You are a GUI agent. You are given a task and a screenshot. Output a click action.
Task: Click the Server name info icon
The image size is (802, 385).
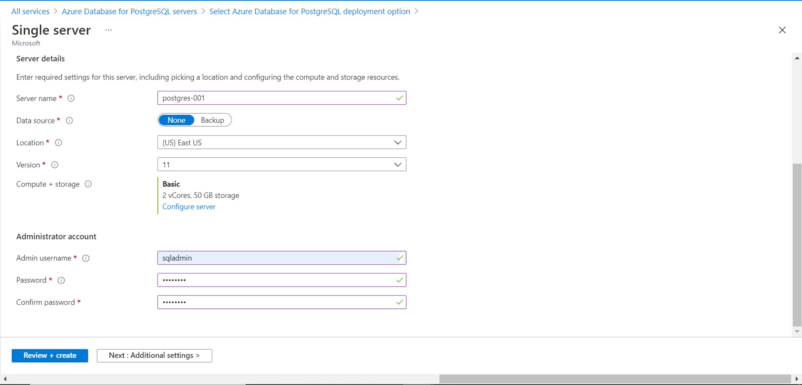[x=71, y=98]
